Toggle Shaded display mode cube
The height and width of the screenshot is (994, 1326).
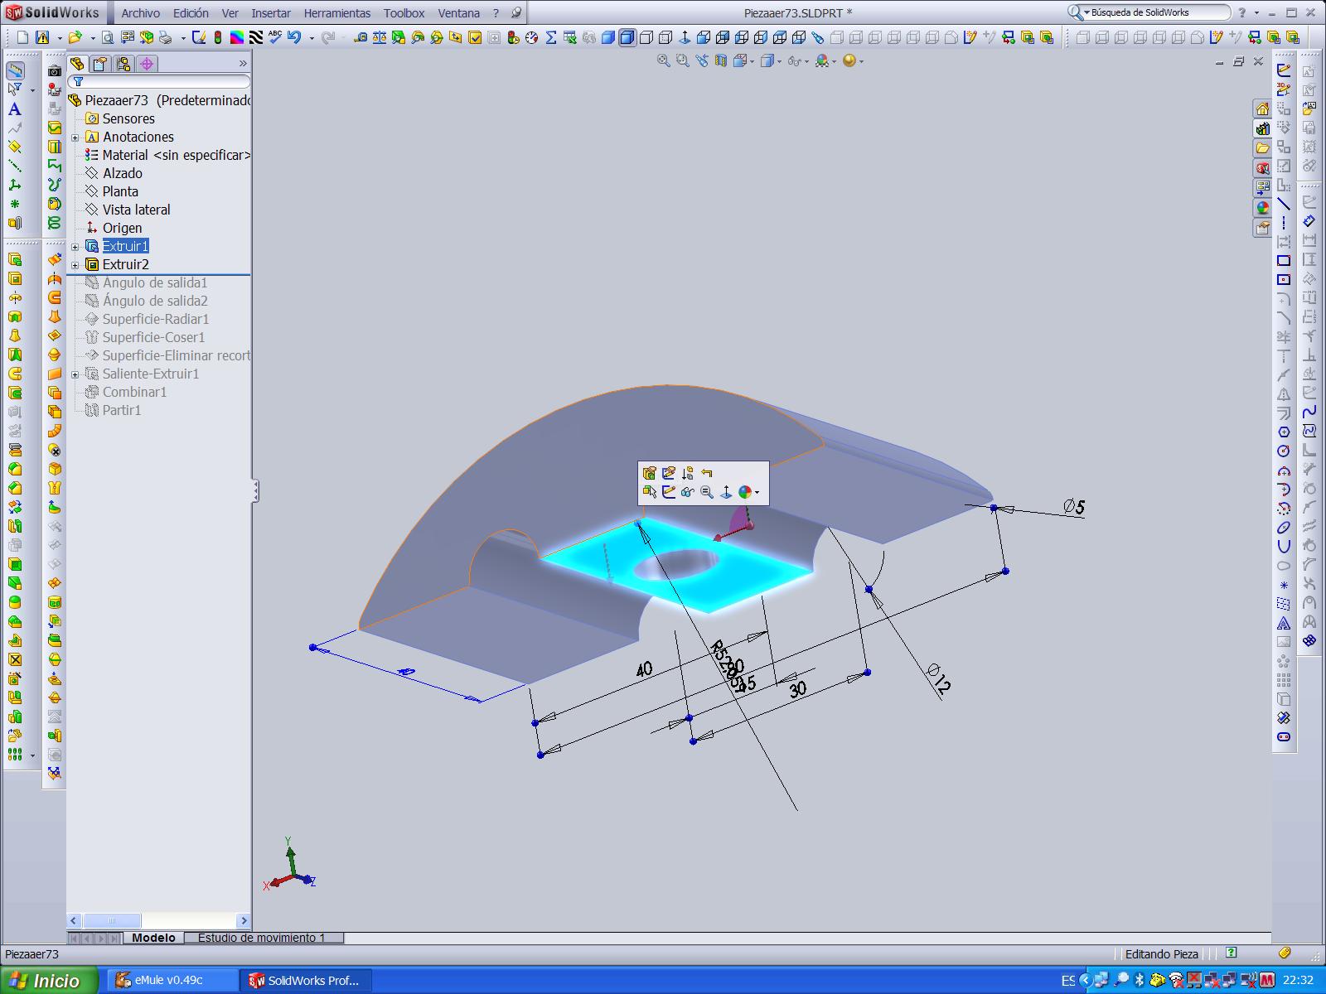point(608,37)
